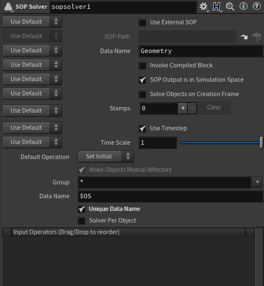Image resolution: width=264 pixels, height=286 pixels.
Task: Disable the Use Timestep checkbox
Action: [x=142, y=129]
